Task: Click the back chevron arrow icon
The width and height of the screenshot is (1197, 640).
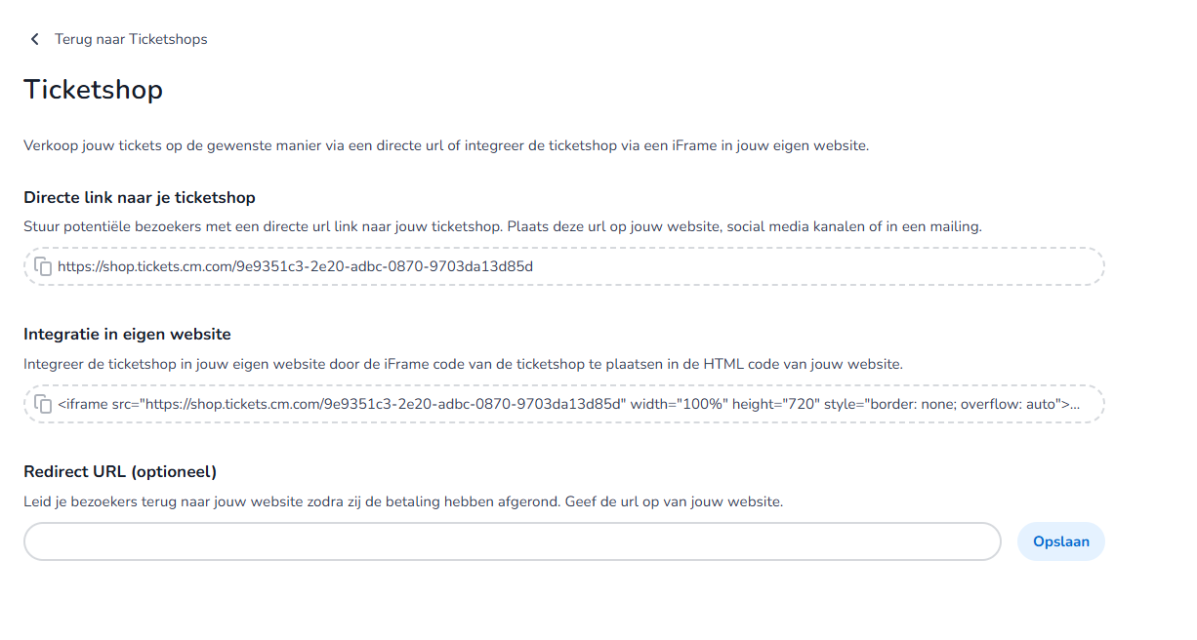Action: click(x=35, y=39)
